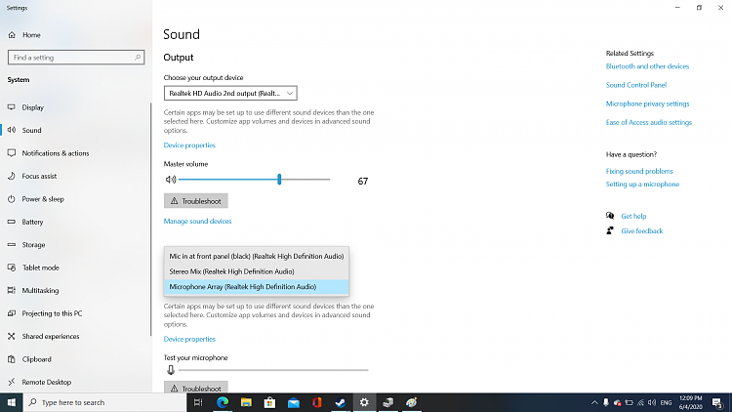732x412 pixels.
Task: Open Steam from the taskbar
Action: [x=341, y=402]
